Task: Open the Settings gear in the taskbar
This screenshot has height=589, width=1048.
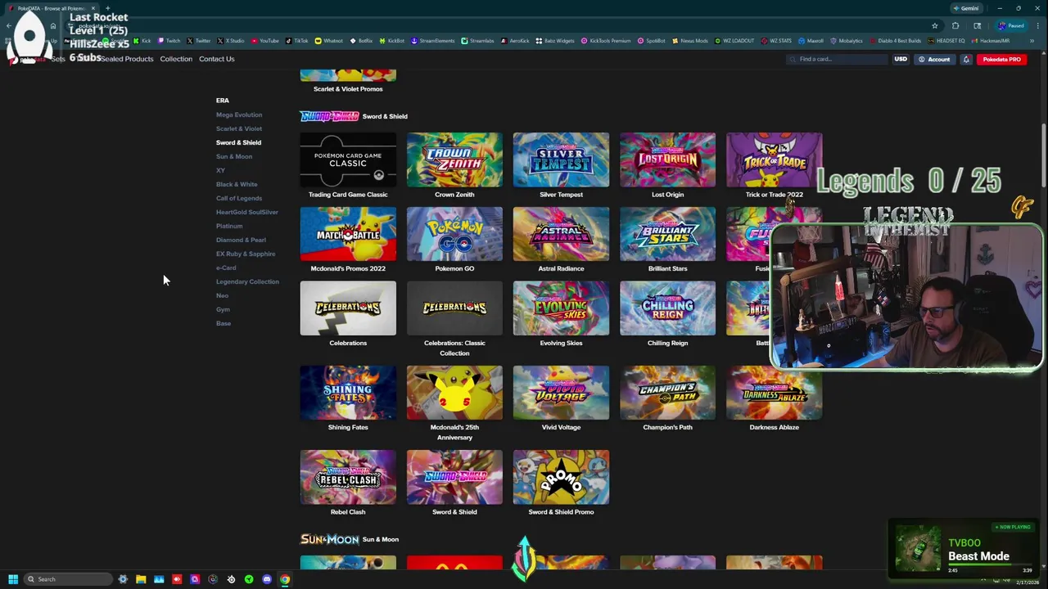Action: coord(123,579)
